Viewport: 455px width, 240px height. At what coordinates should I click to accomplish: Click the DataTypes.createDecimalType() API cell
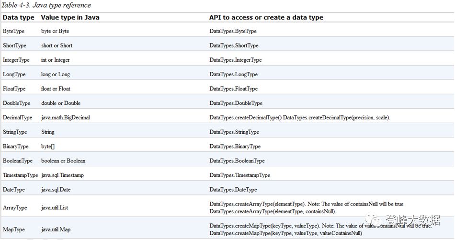tap(300, 117)
